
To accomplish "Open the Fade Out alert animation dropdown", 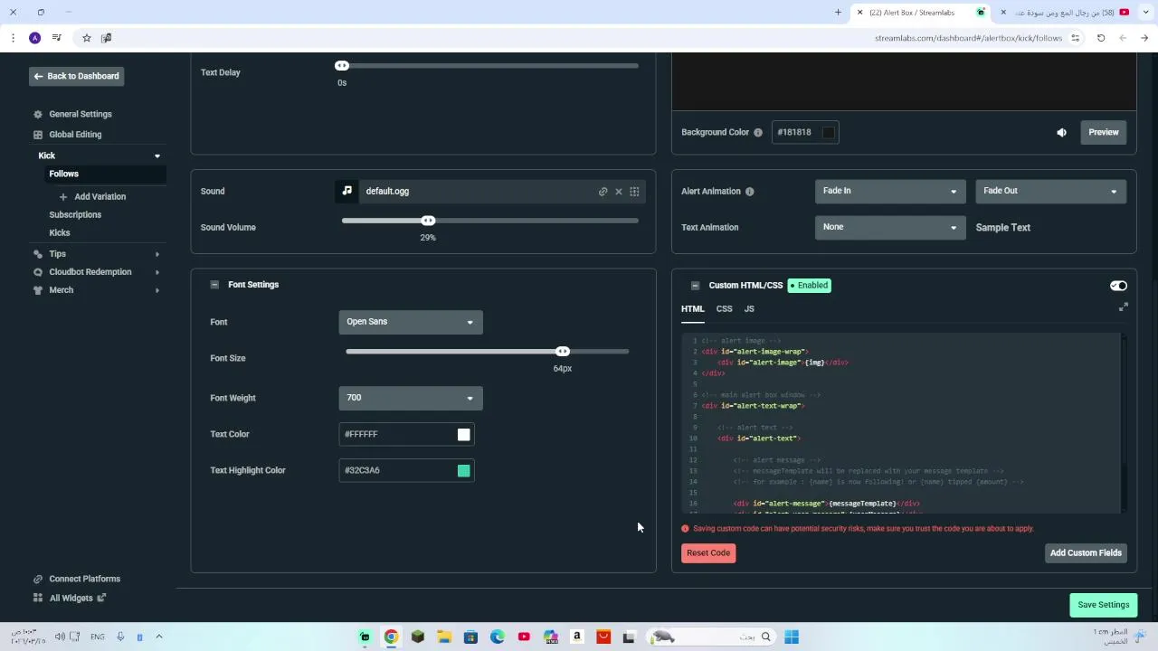I will (1050, 191).
